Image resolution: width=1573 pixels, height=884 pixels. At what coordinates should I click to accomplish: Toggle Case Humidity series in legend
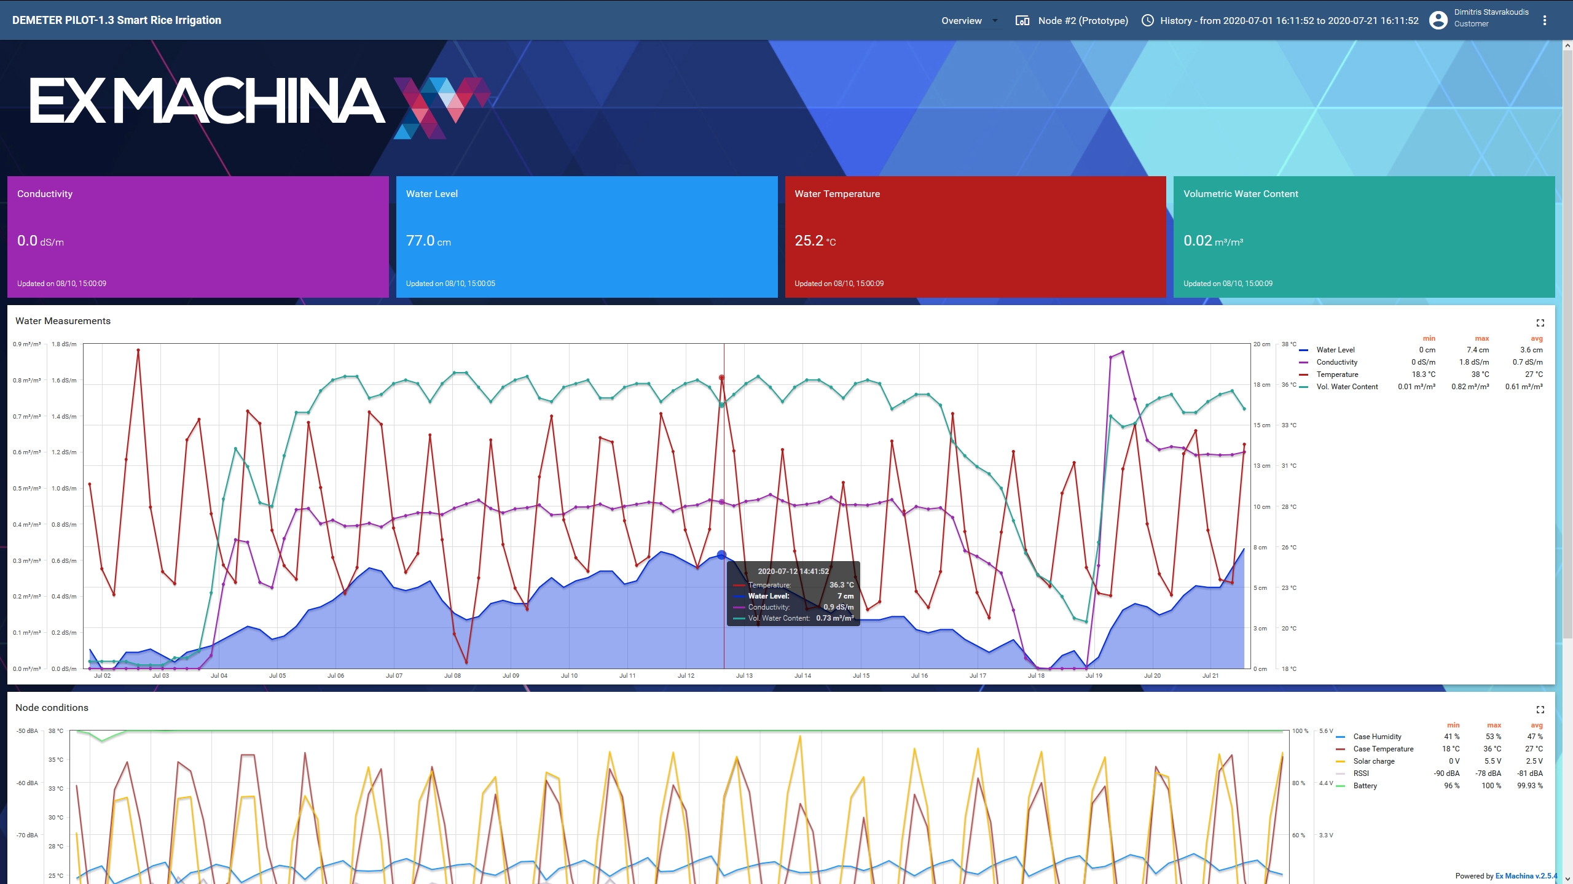1377,737
